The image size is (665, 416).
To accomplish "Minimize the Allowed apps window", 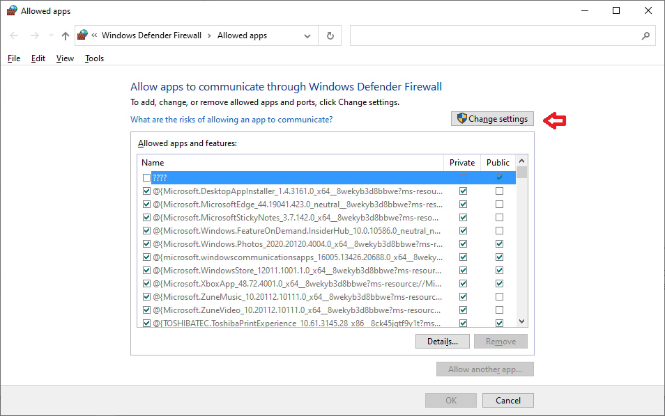I will point(585,10).
